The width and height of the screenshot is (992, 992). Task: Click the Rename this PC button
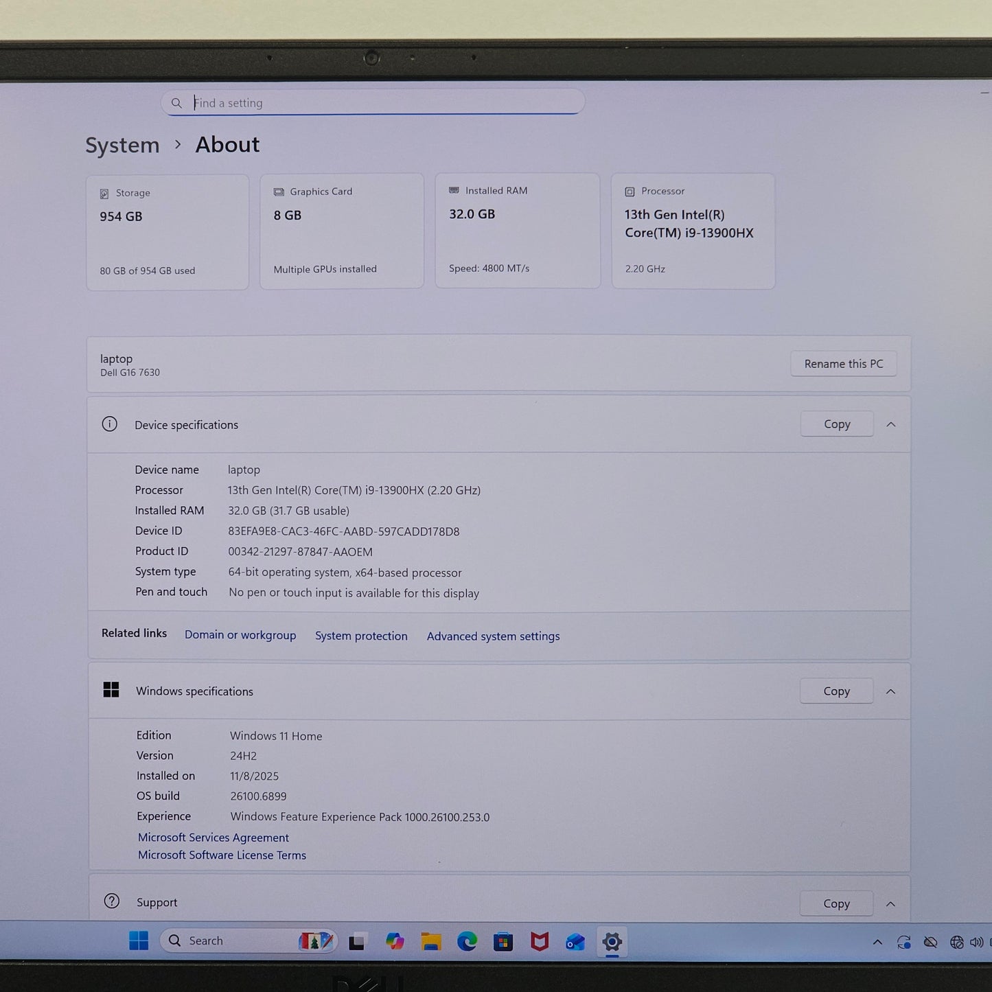point(843,364)
